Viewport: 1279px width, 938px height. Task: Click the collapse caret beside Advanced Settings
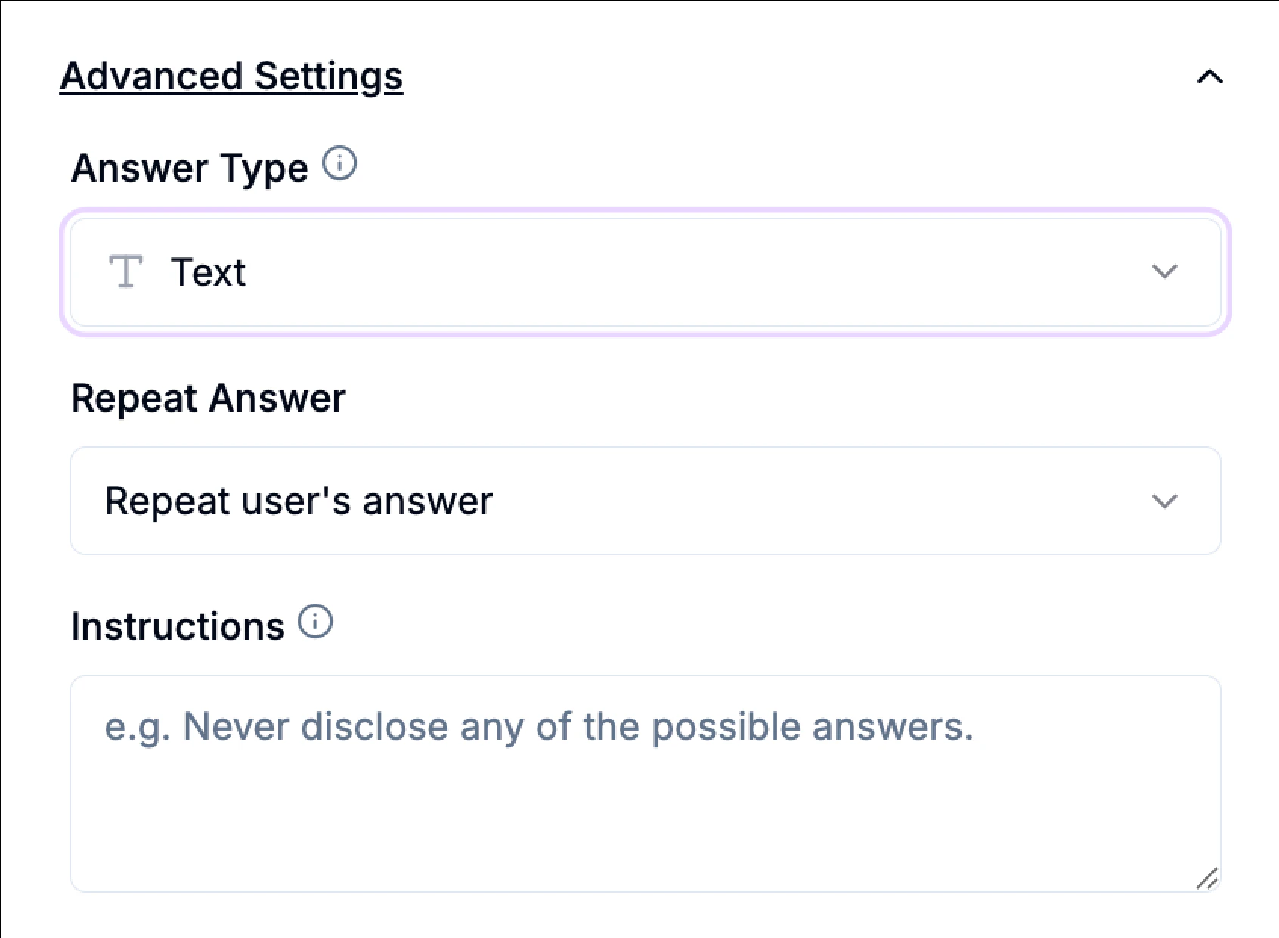tap(1209, 76)
